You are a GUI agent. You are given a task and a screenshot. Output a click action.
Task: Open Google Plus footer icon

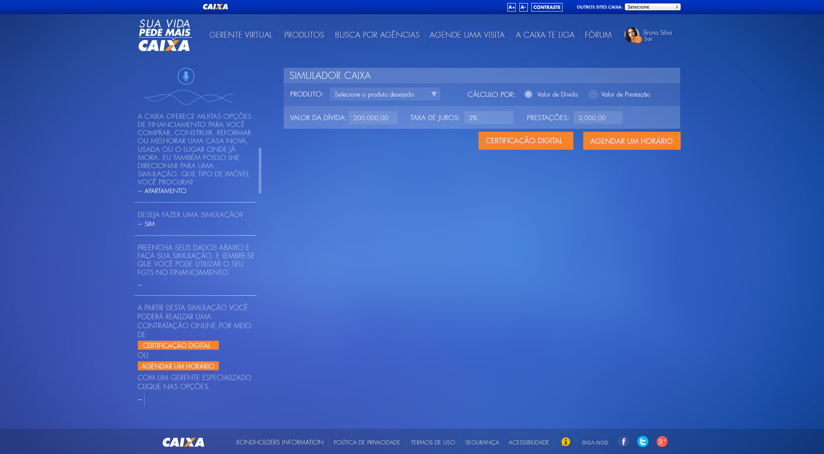coord(662,442)
